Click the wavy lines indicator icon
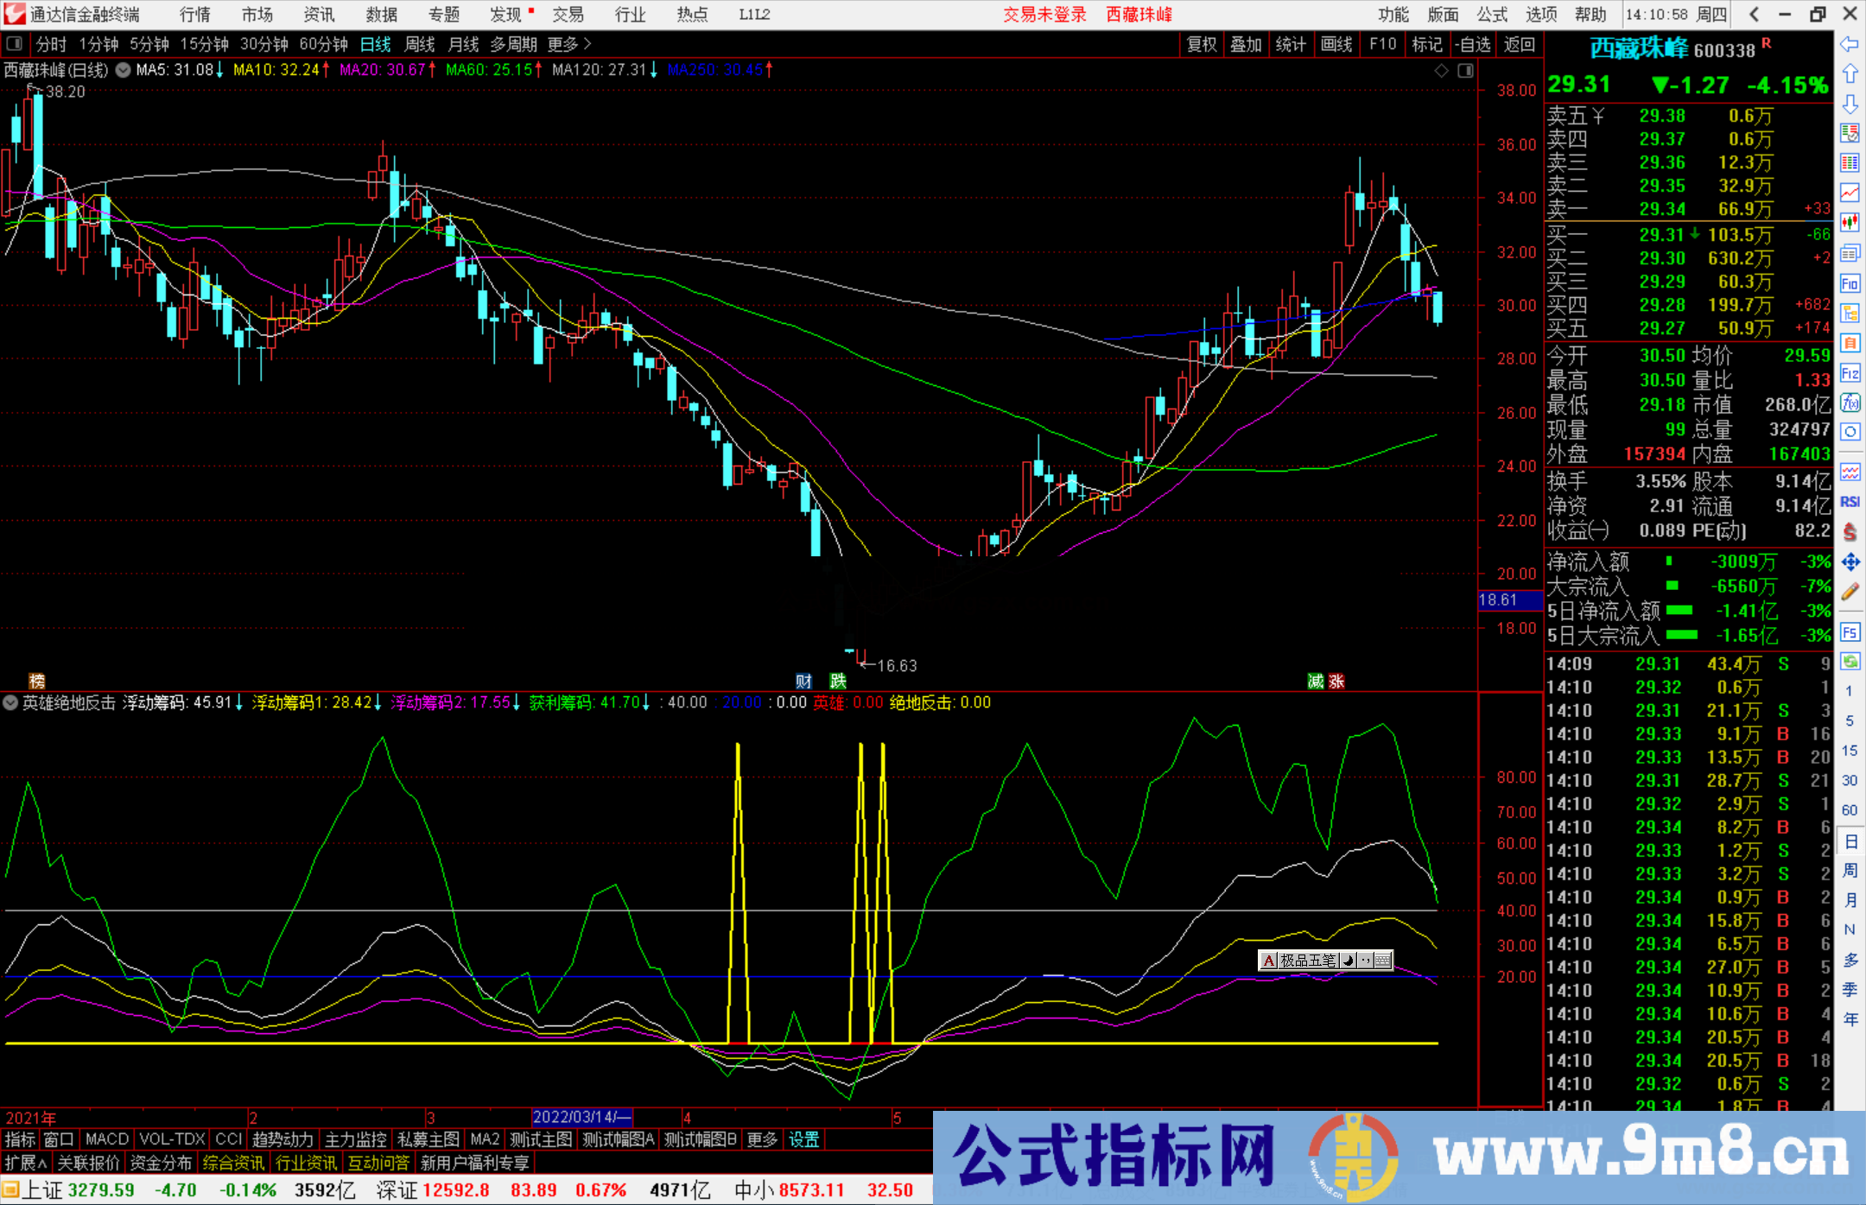Screen dimensions: 1866x1205 pyautogui.click(x=1850, y=472)
